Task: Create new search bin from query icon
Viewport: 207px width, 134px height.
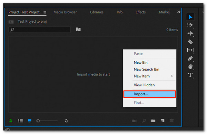Action: [78, 29]
